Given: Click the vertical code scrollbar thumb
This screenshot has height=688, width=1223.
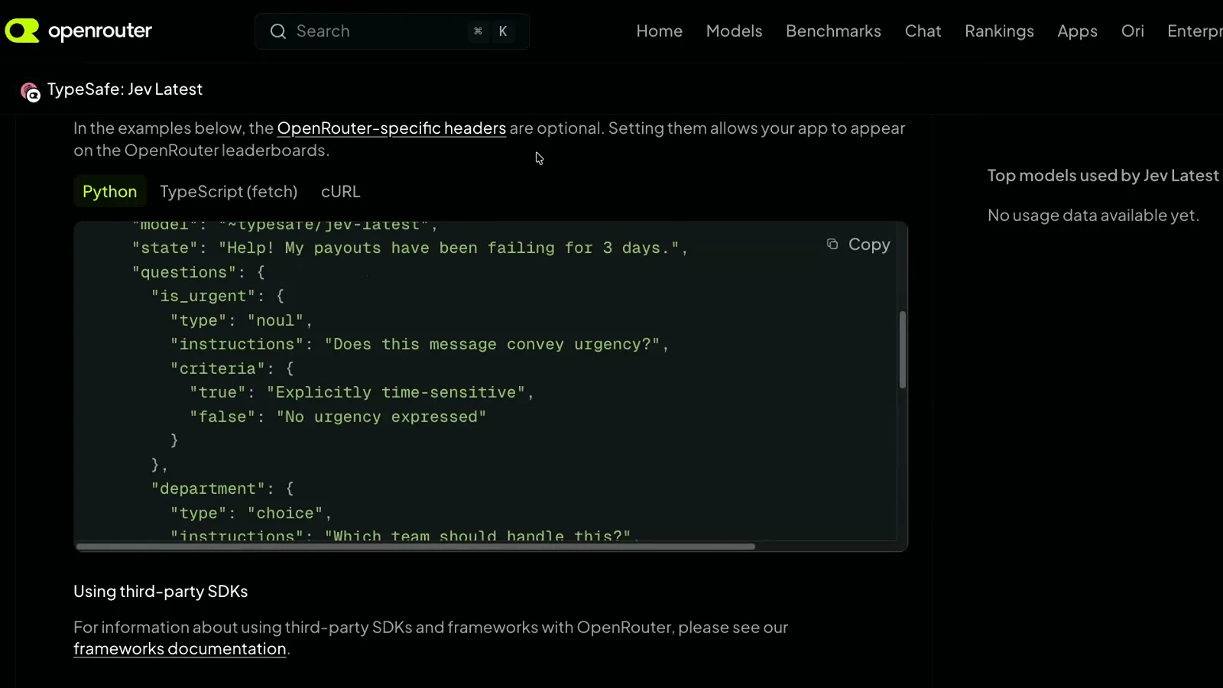Looking at the screenshot, I should (x=903, y=349).
